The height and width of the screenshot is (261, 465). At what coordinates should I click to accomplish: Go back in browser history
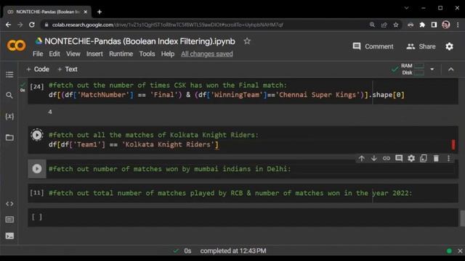(x=8, y=25)
